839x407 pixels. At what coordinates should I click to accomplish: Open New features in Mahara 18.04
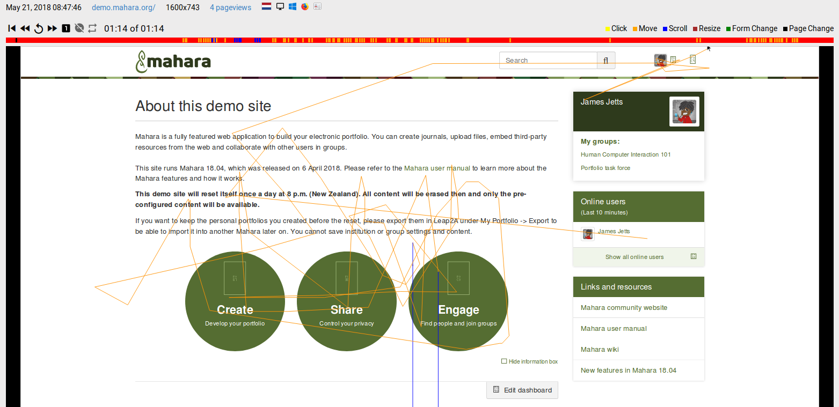coord(629,371)
